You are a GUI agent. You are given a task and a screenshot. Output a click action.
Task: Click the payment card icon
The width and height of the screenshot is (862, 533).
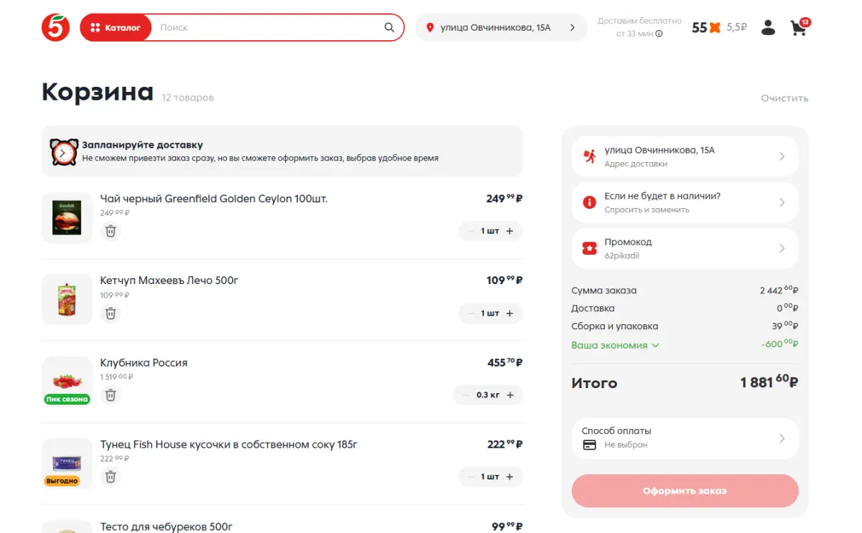(x=590, y=445)
